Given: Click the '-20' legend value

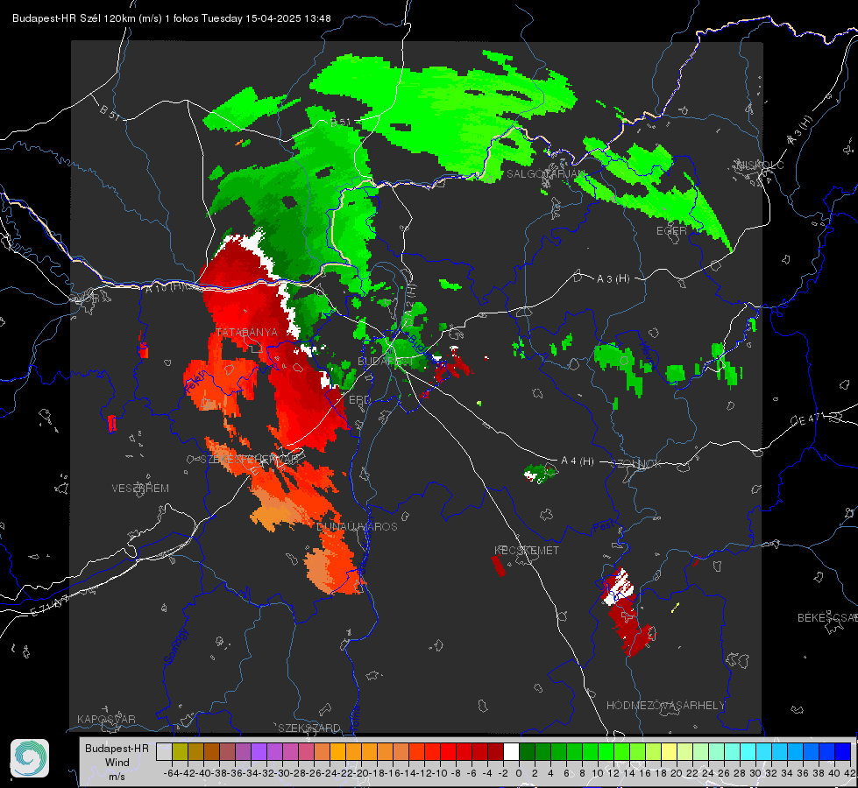Looking at the screenshot, I should pos(362,773).
